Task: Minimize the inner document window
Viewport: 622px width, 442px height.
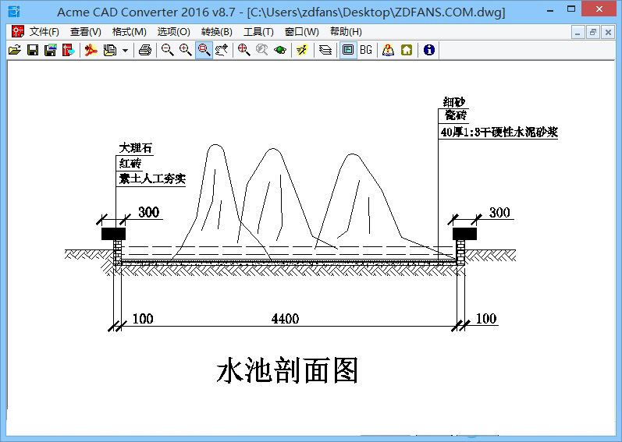Action: [578, 32]
